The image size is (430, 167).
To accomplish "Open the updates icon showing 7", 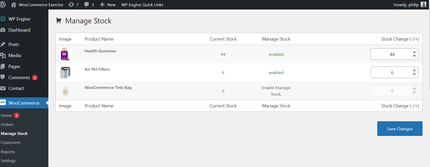I will [71, 5].
